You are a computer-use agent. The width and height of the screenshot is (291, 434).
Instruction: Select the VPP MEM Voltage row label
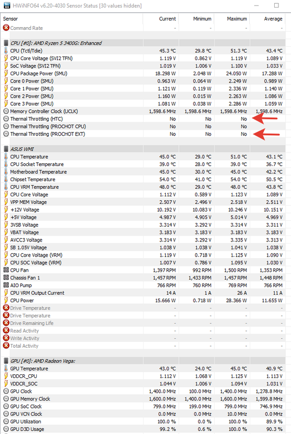click(x=29, y=202)
